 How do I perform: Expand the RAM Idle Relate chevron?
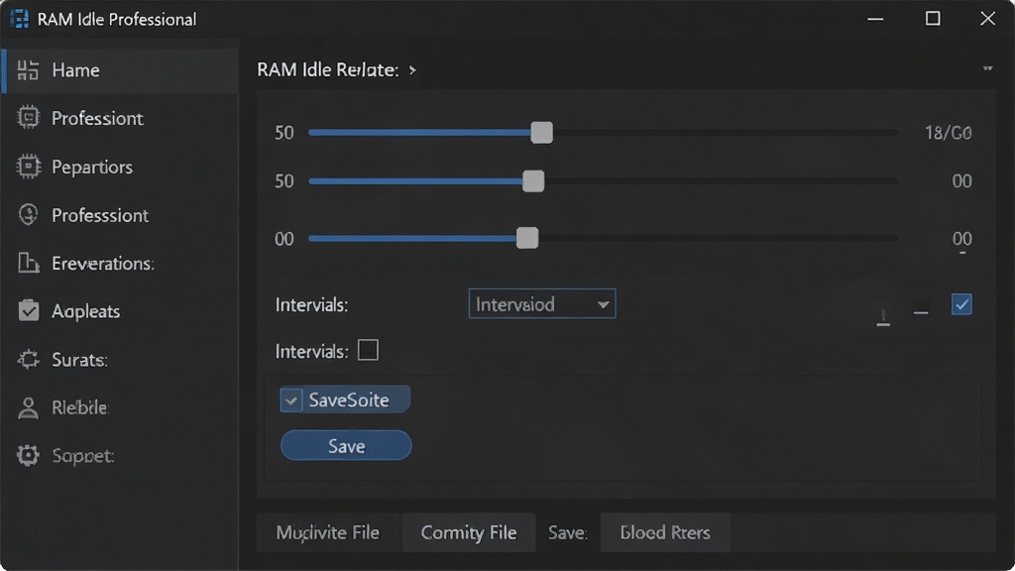tap(412, 70)
